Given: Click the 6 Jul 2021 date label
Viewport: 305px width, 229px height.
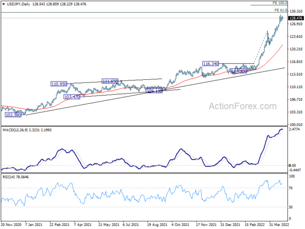Looking at the screenshot, I should (x=131, y=225).
